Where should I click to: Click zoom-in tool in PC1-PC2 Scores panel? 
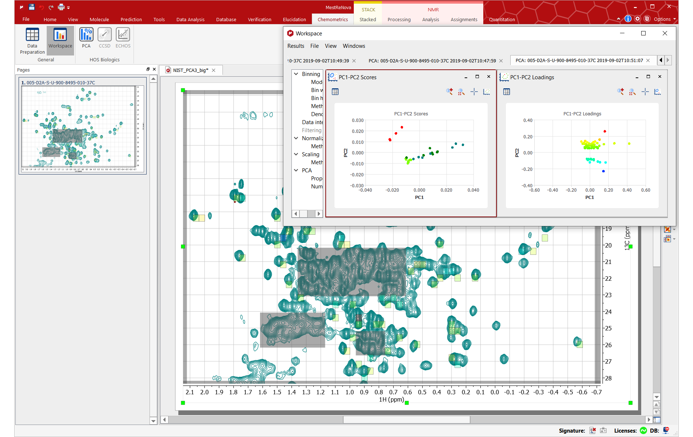click(x=449, y=92)
